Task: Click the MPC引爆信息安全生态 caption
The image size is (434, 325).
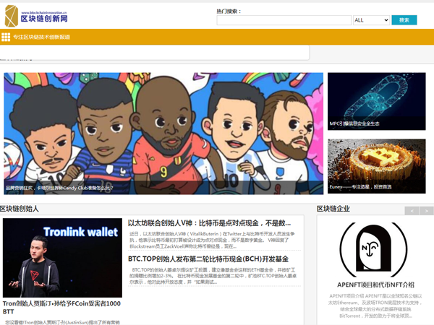Action: (354, 123)
